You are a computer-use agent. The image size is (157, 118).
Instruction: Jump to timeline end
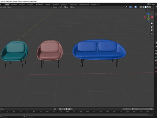coord(71,109)
